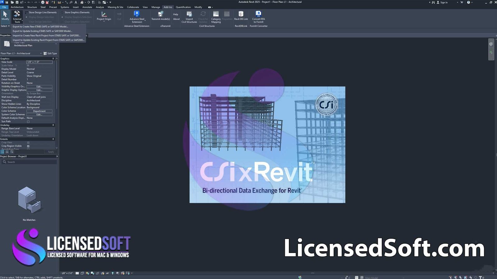Click the Project Origin icon
This screenshot has height=279, width=497.
[104, 14]
